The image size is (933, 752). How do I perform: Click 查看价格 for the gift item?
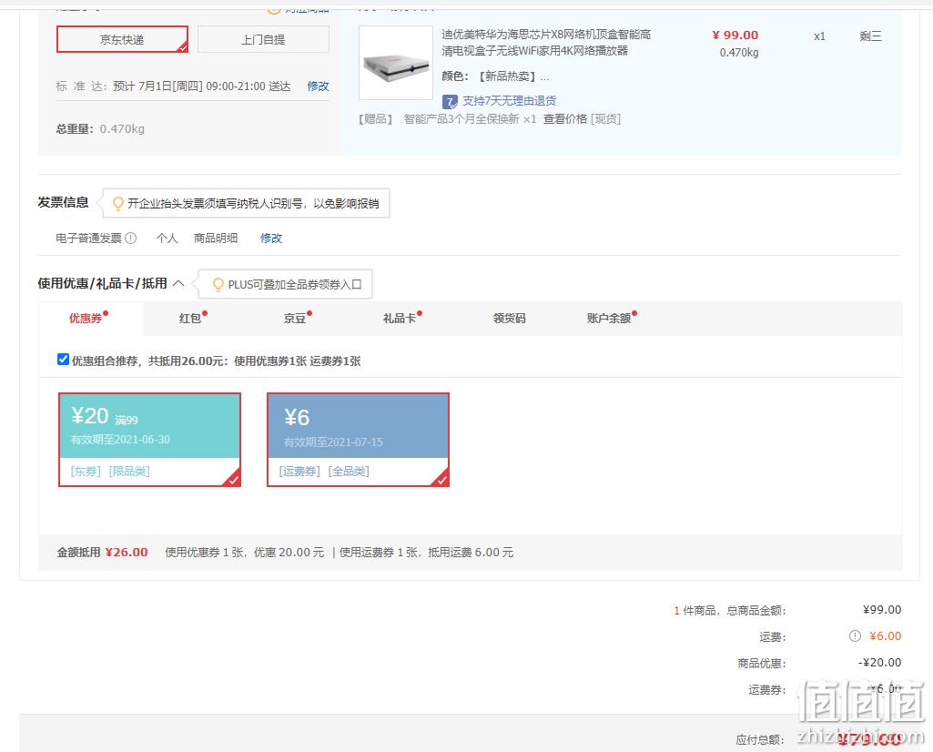[564, 119]
